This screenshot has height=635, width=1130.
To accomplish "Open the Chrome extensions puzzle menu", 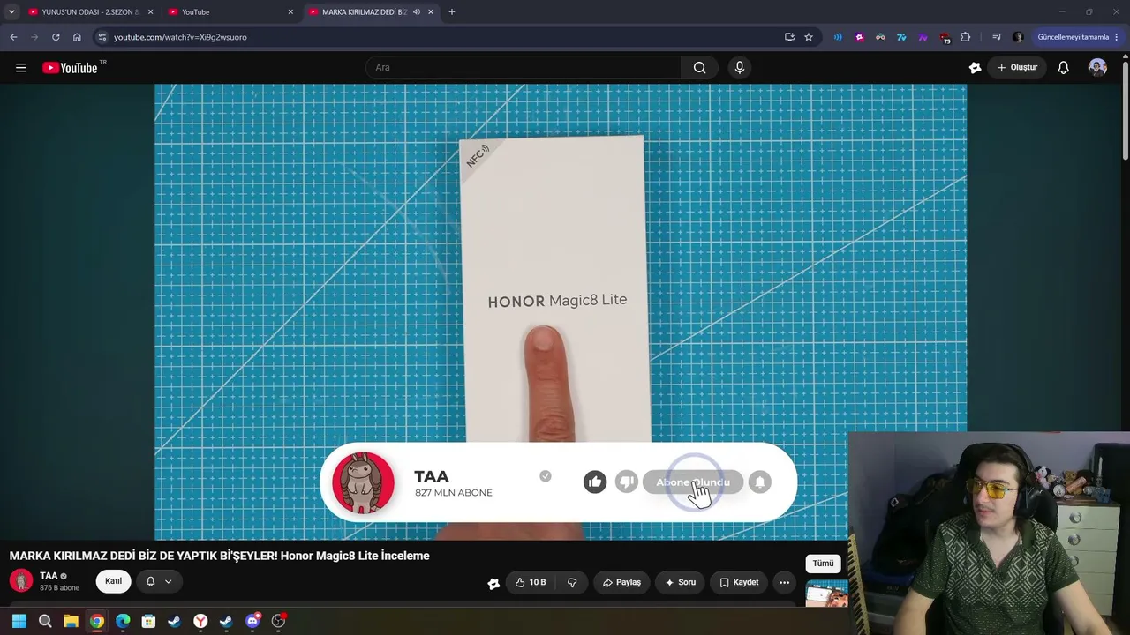I will 965,37.
